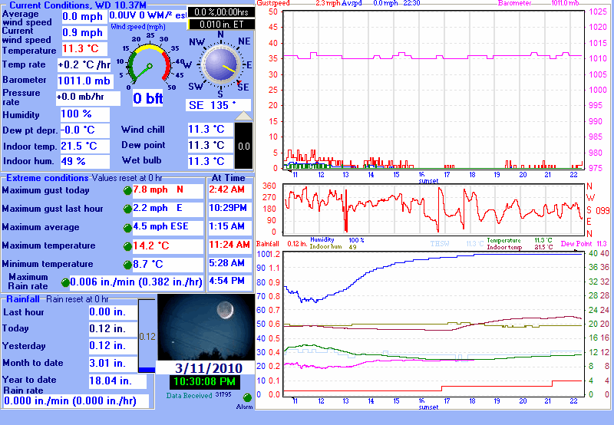Click the Year to date value 18.04 in.
The image size is (614, 425).
click(118, 381)
